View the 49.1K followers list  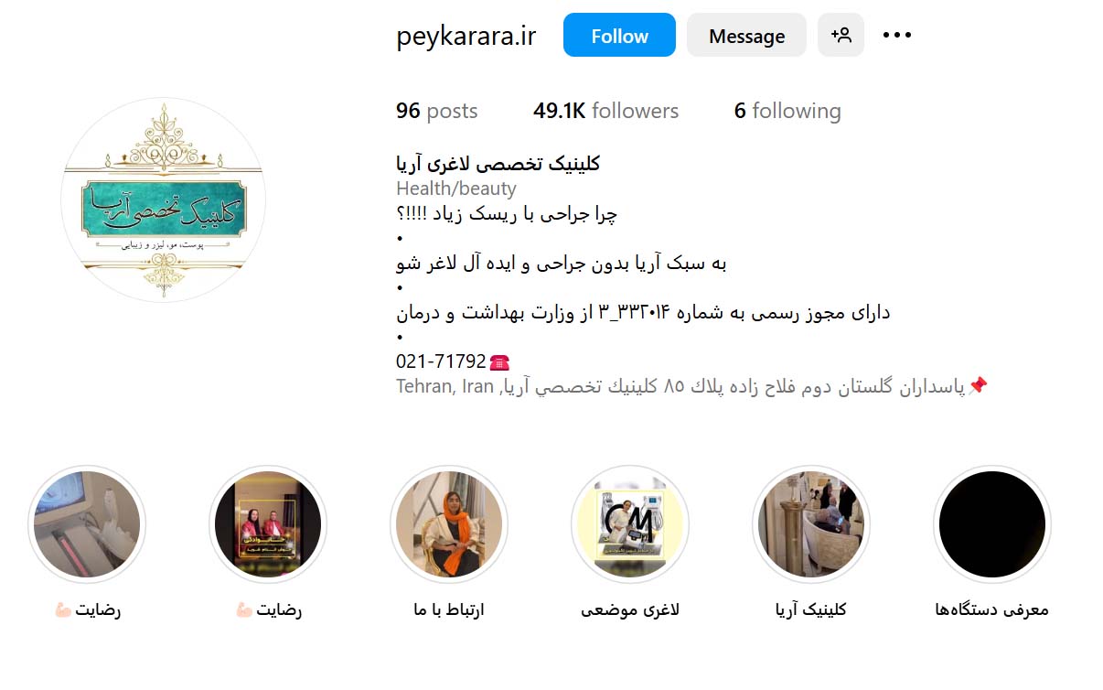coord(605,111)
